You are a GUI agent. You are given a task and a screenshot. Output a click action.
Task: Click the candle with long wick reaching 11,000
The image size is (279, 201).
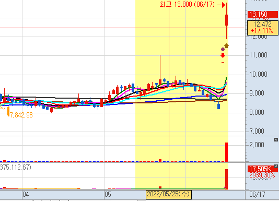pyautogui.click(x=160, y=70)
